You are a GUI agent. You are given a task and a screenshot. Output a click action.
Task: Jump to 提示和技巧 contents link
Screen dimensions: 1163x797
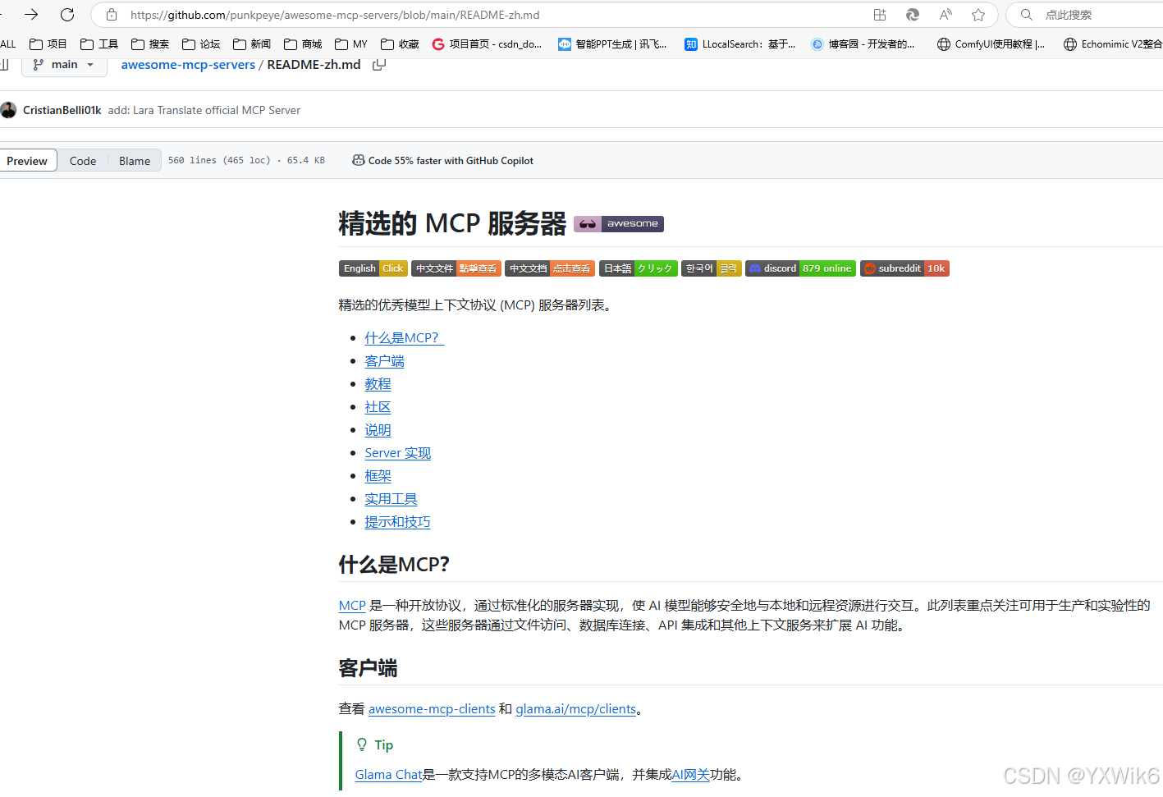(398, 522)
